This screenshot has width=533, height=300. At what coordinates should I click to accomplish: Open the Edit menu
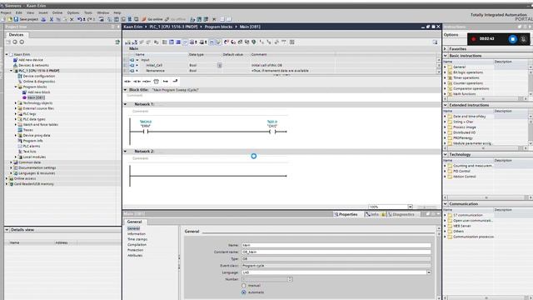[19, 12]
